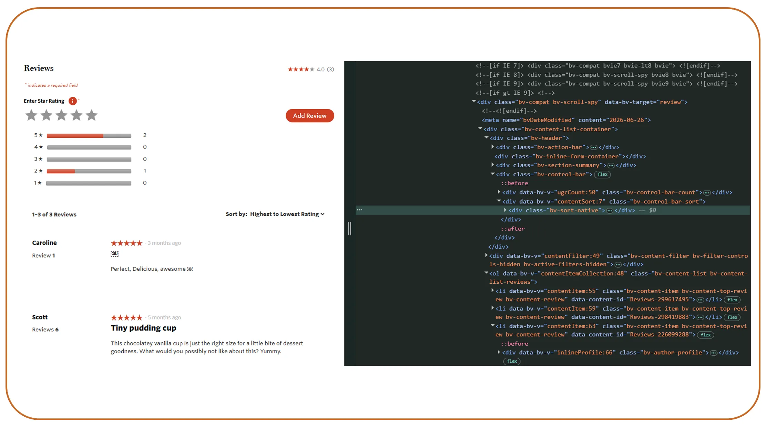Click ellipsis in the bv-action-bar node
Image resolution: width=766 pixels, height=427 pixels.
click(x=594, y=147)
